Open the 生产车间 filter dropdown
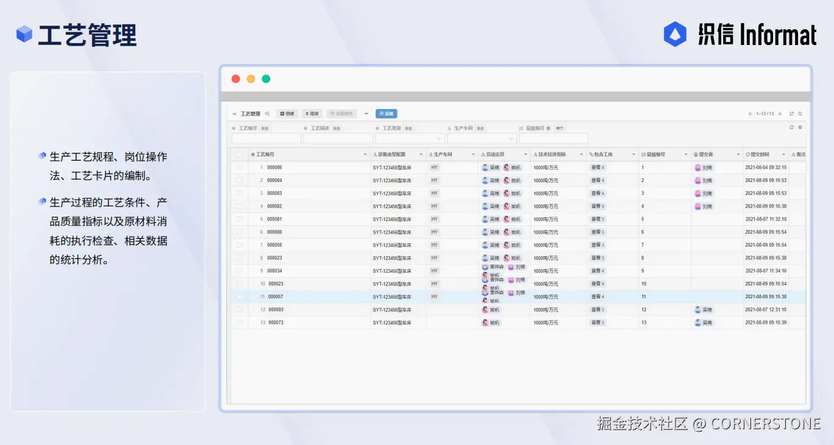The image size is (834, 445). tap(482, 139)
